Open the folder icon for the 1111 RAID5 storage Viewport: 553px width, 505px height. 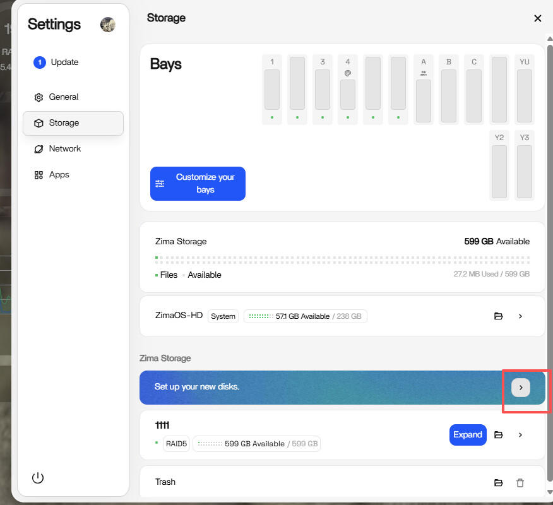(x=498, y=435)
